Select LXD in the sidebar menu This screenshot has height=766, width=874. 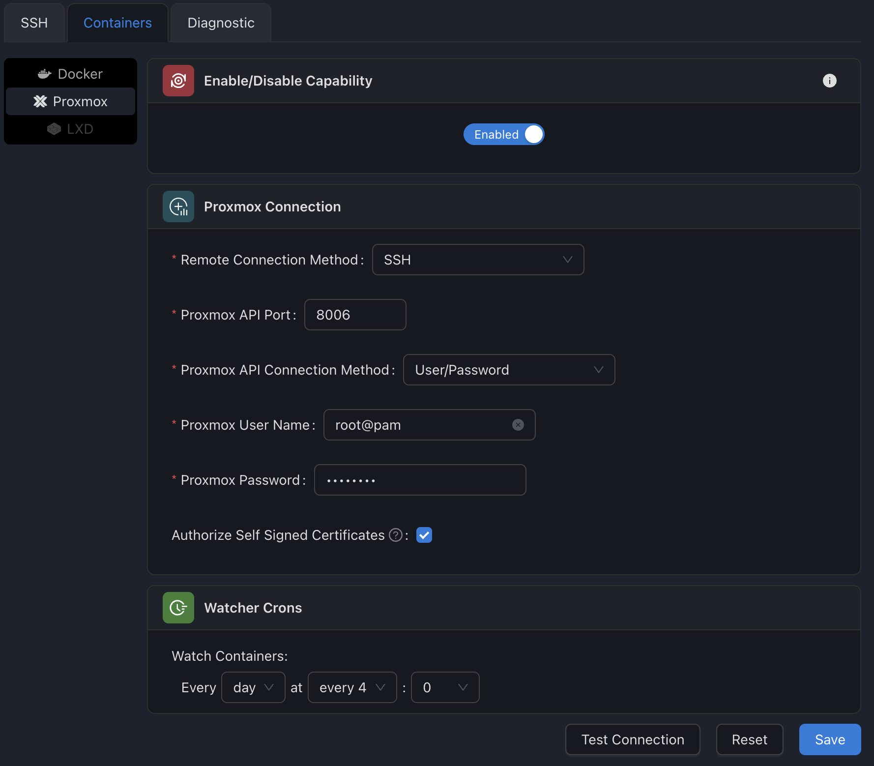pyautogui.click(x=70, y=129)
